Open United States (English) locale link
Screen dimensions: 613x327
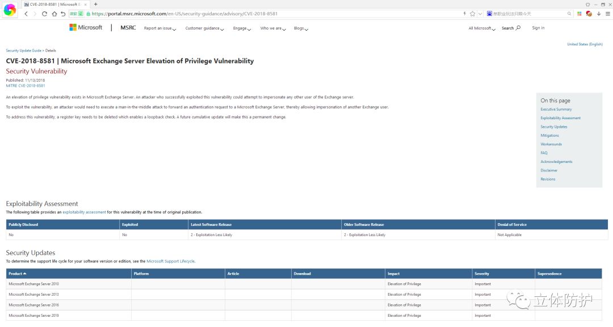[x=585, y=44]
